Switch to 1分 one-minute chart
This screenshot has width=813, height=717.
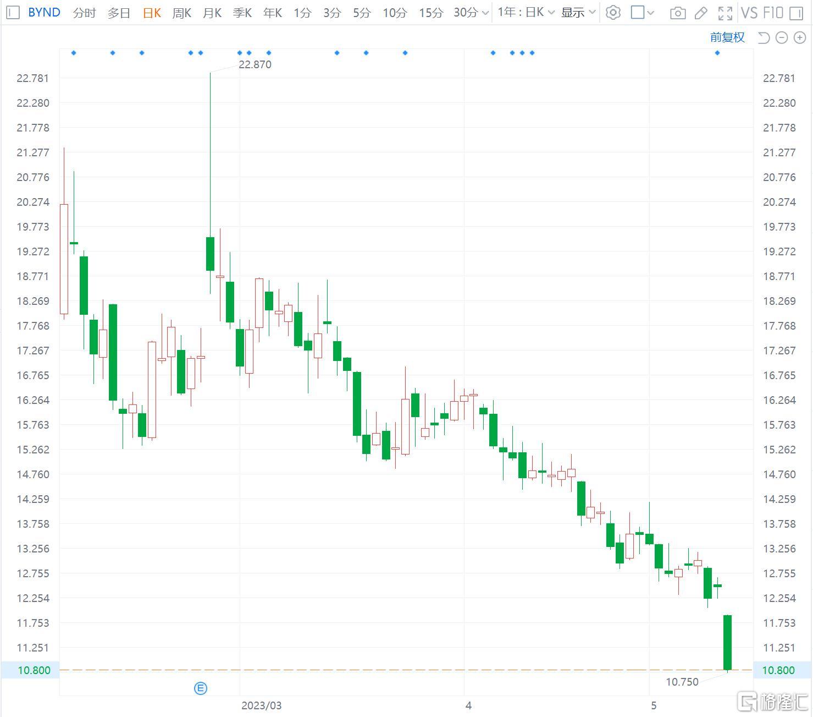(x=302, y=12)
